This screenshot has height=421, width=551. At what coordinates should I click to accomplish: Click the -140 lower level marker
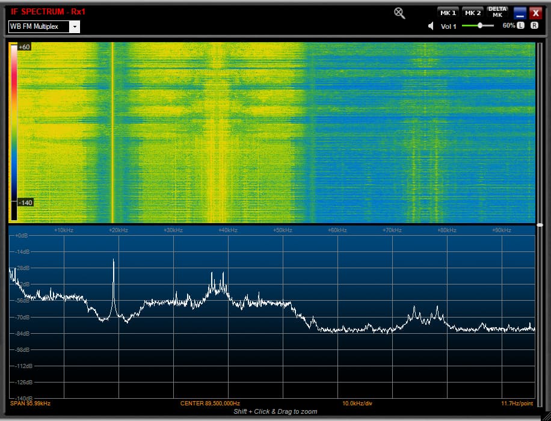pyautogui.click(x=25, y=203)
